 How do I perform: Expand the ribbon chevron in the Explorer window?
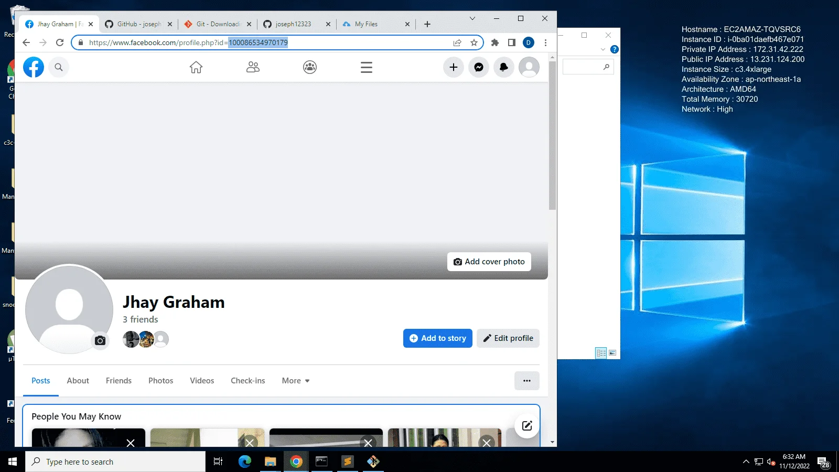pyautogui.click(x=603, y=49)
